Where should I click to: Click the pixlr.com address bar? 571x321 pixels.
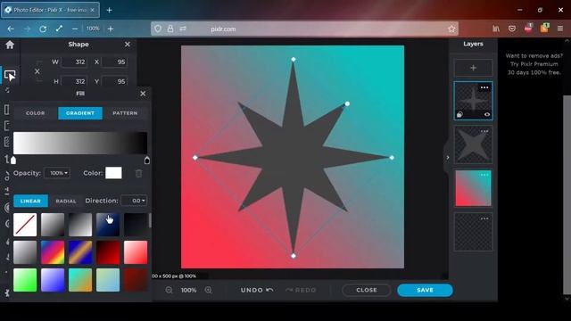pyautogui.click(x=304, y=29)
